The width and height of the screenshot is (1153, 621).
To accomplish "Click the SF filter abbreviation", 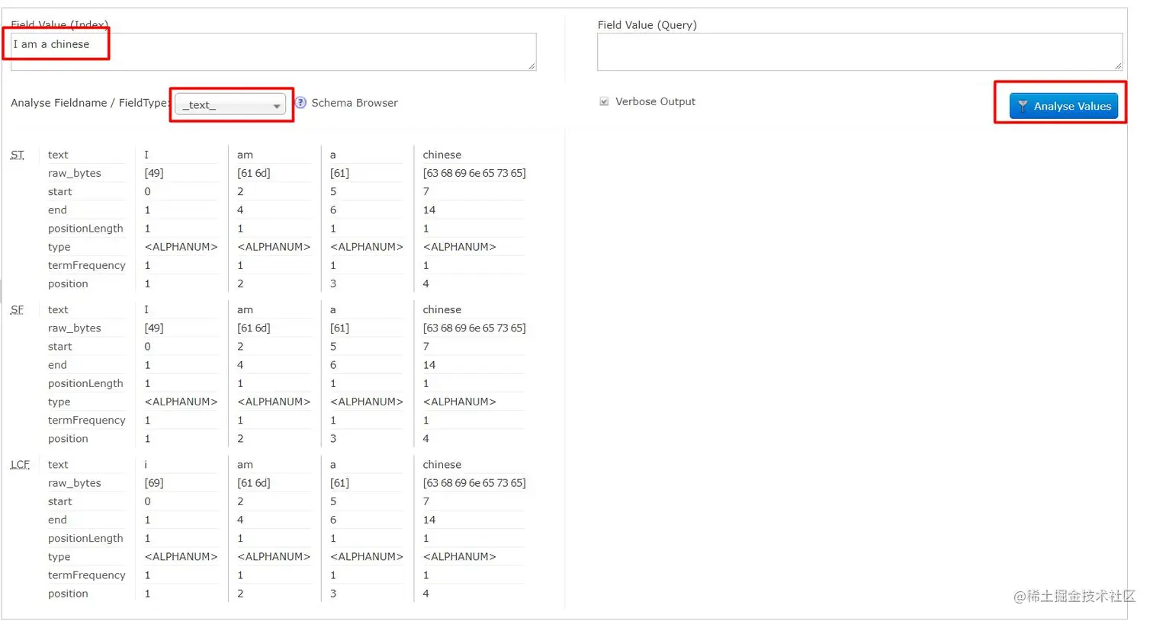I will tap(18, 309).
